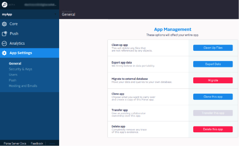Click the App Management heading
This screenshot has height=146, width=239.
(173, 29)
